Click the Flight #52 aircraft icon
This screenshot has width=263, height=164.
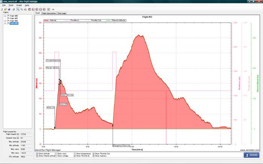point(8,21)
